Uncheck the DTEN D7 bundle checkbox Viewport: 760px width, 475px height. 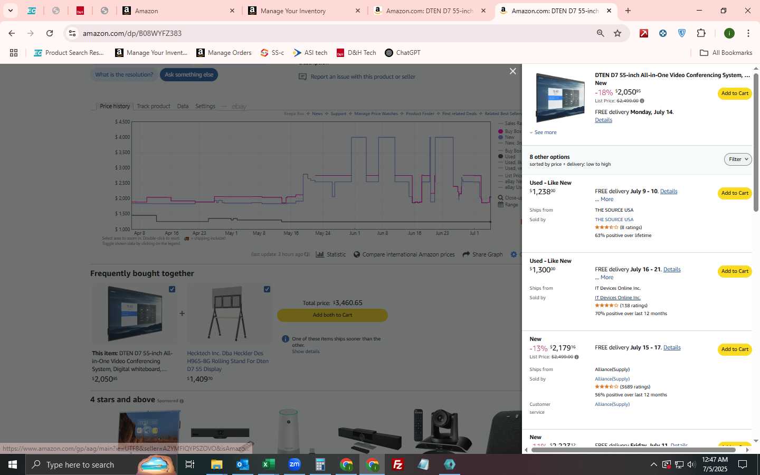pos(172,289)
